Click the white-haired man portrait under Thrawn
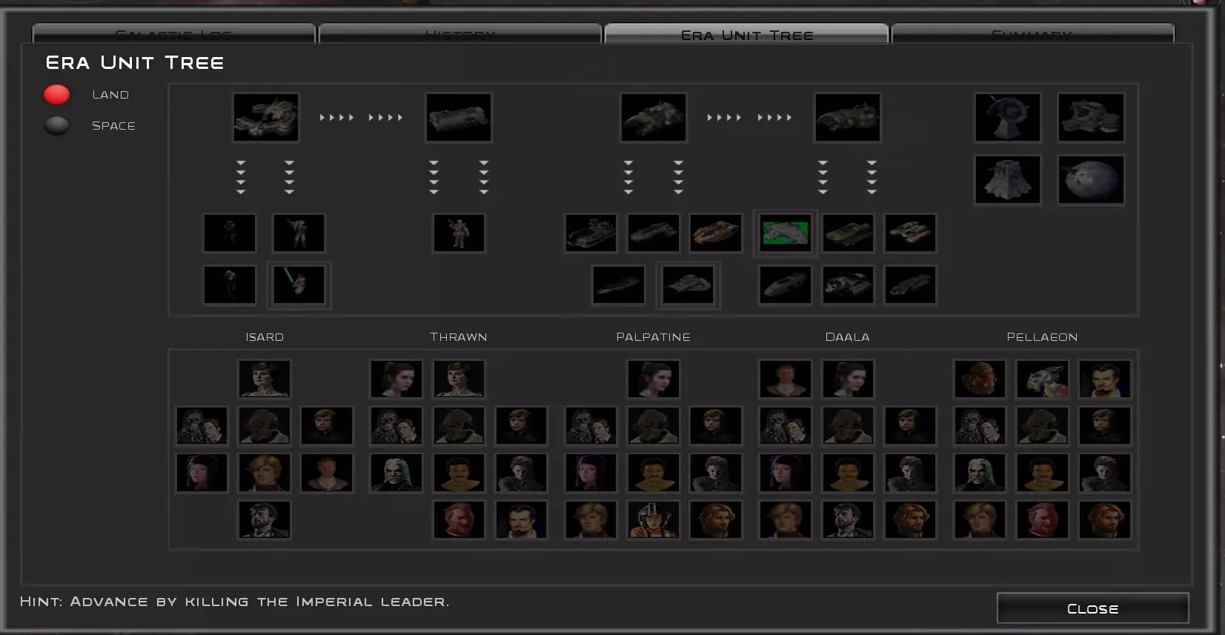1225x635 pixels. 396,473
